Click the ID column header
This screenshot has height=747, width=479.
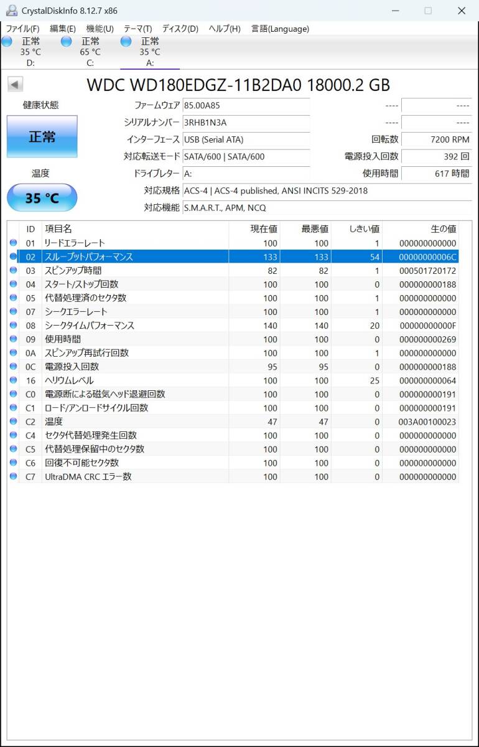coord(30,229)
